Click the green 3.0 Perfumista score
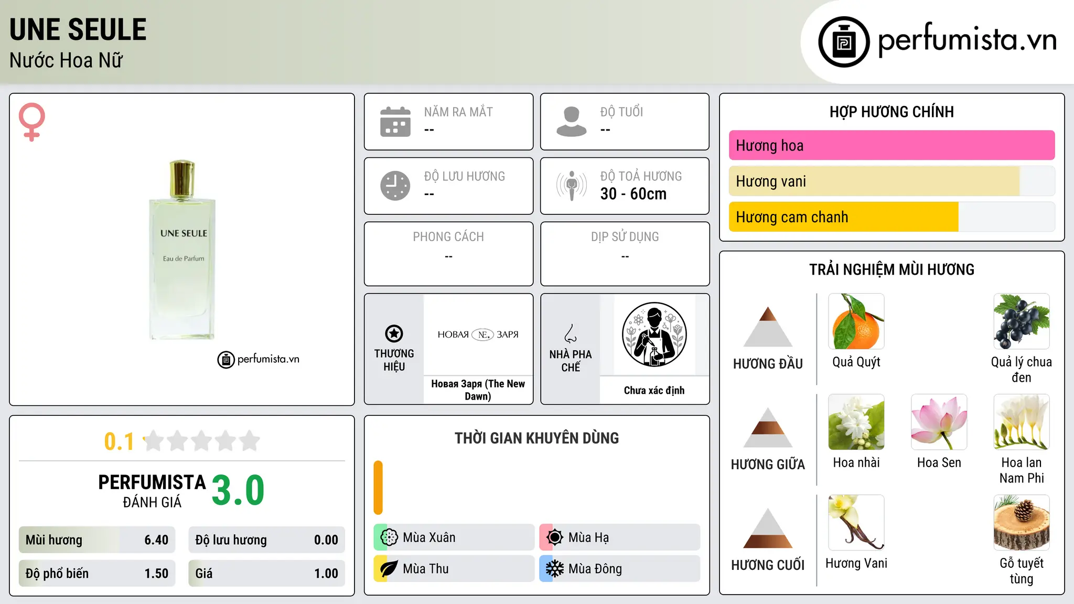Screen dimensions: 1074x604 (x=238, y=490)
